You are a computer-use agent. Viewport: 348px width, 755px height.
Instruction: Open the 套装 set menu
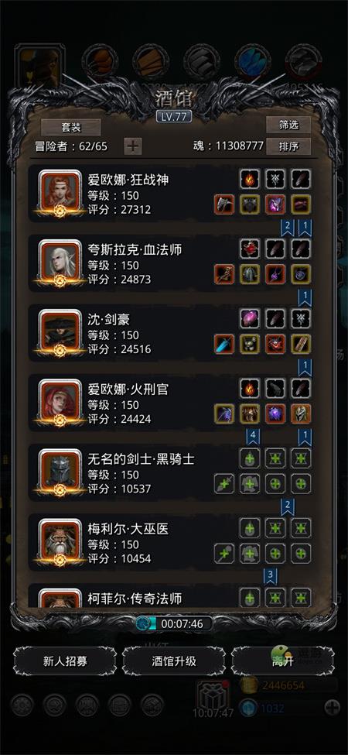coord(70,128)
